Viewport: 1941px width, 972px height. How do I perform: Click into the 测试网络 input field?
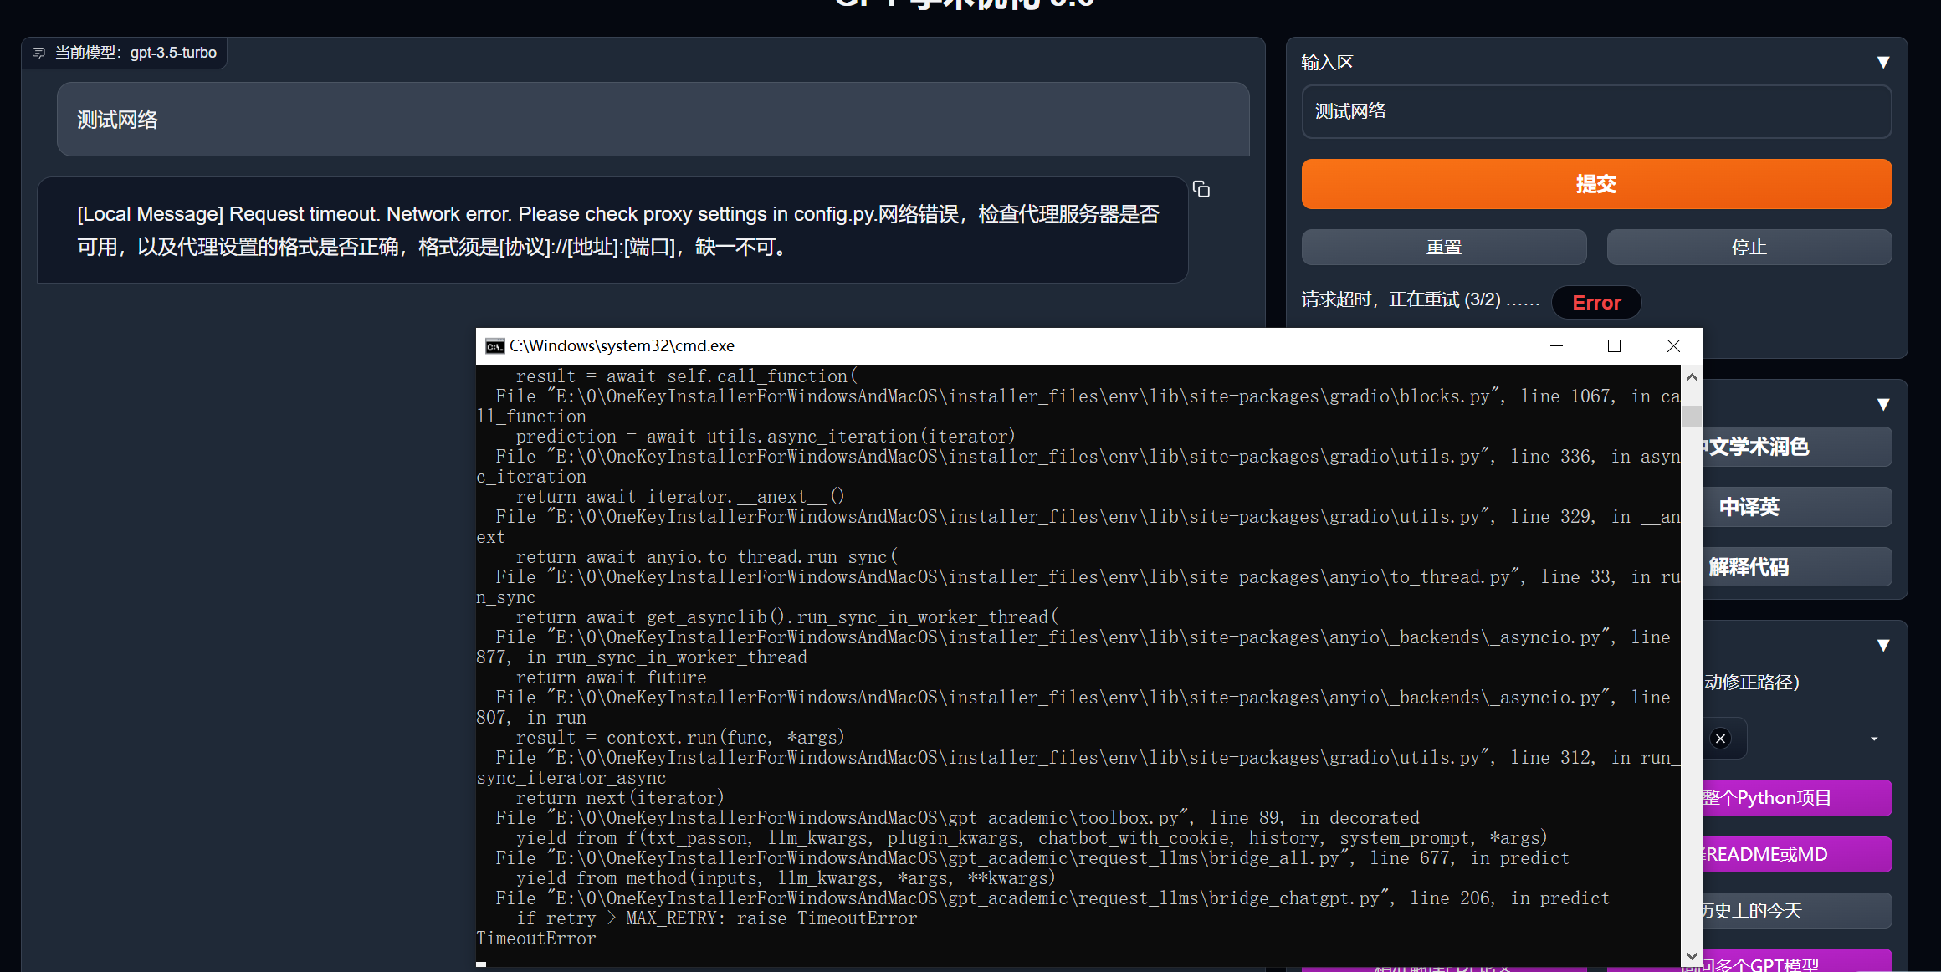(x=1595, y=111)
